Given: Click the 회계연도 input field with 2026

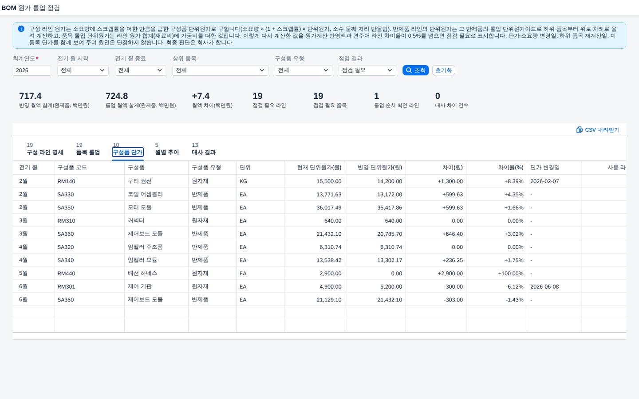Looking at the screenshot, I should [32, 70].
